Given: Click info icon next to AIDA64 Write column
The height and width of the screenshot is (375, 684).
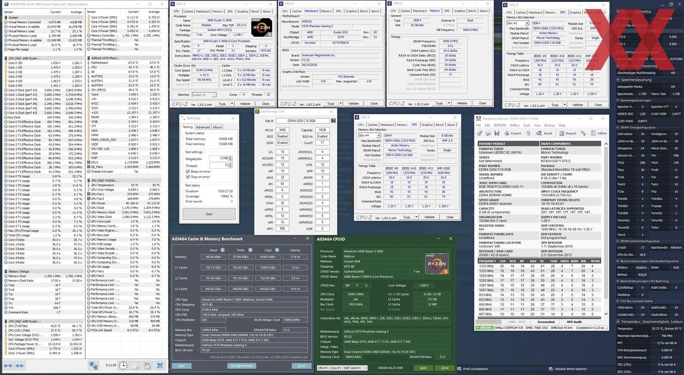Looking at the screenshot, I should coord(249,249).
